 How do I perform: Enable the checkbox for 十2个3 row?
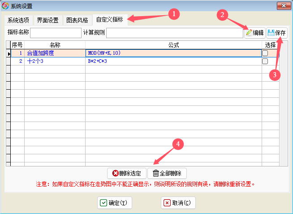pyautogui.click(x=265, y=61)
